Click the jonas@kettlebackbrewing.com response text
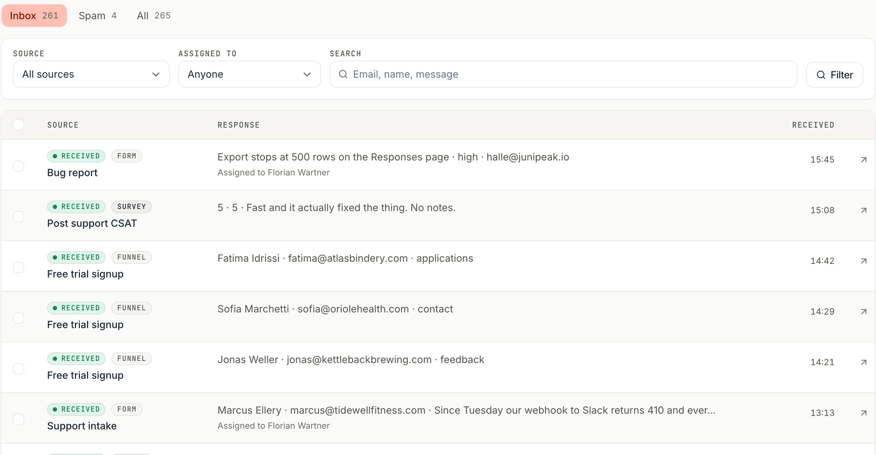 (x=351, y=360)
